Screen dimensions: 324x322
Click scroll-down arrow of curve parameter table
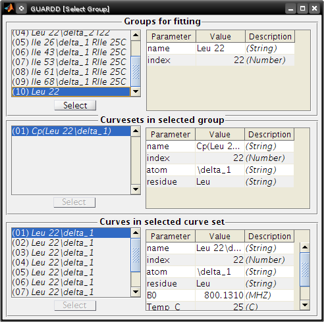[305, 305]
